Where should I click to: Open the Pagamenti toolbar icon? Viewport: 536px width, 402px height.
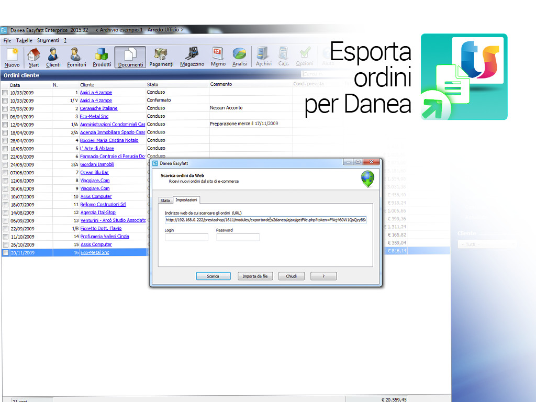tap(161, 57)
